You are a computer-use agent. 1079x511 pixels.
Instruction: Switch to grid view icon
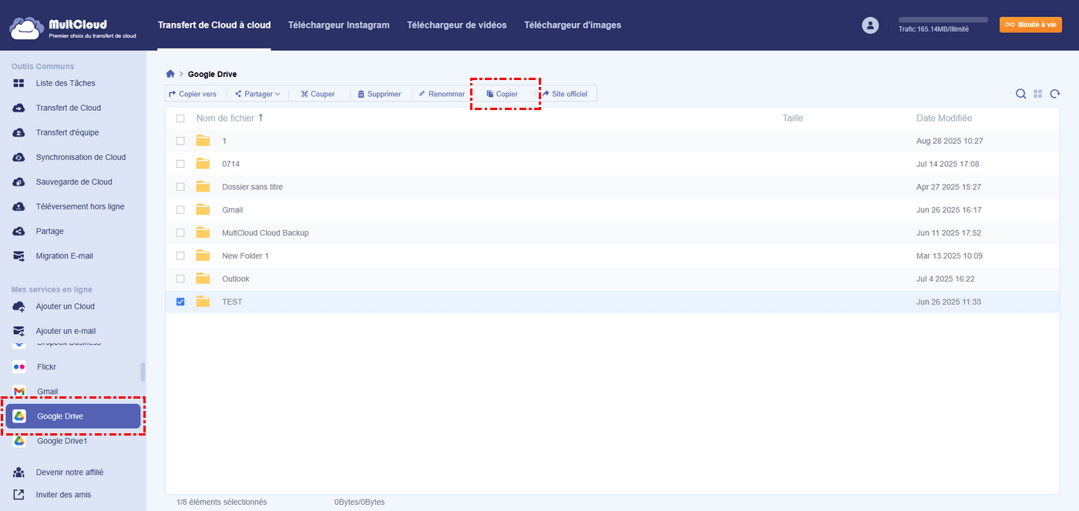tap(1038, 94)
